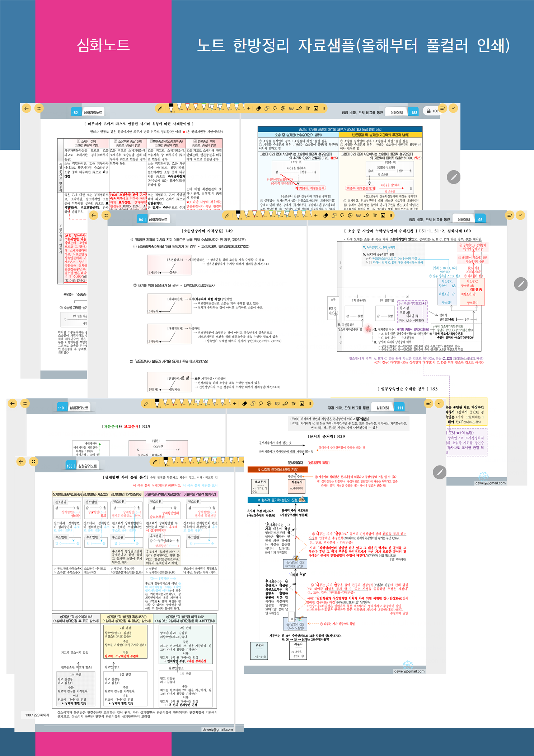Open the grid menu in page 94 window

click(x=106, y=215)
